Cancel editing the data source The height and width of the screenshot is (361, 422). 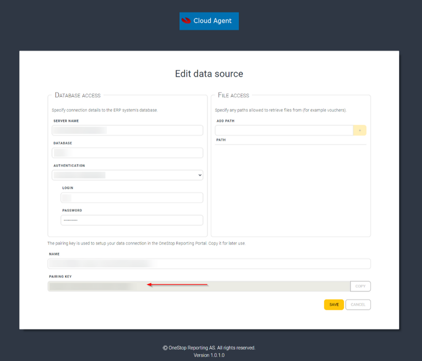(358, 304)
